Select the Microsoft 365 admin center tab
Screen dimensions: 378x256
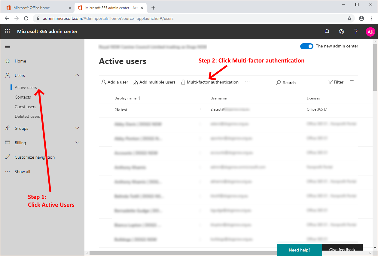[111, 8]
